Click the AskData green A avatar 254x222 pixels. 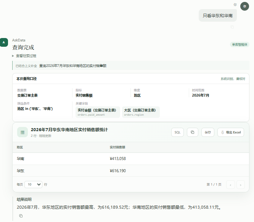pos(4,43)
